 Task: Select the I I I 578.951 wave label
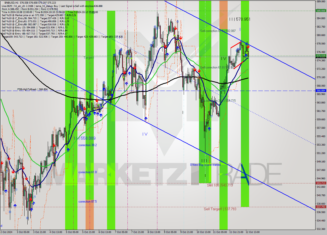tap(240, 19)
